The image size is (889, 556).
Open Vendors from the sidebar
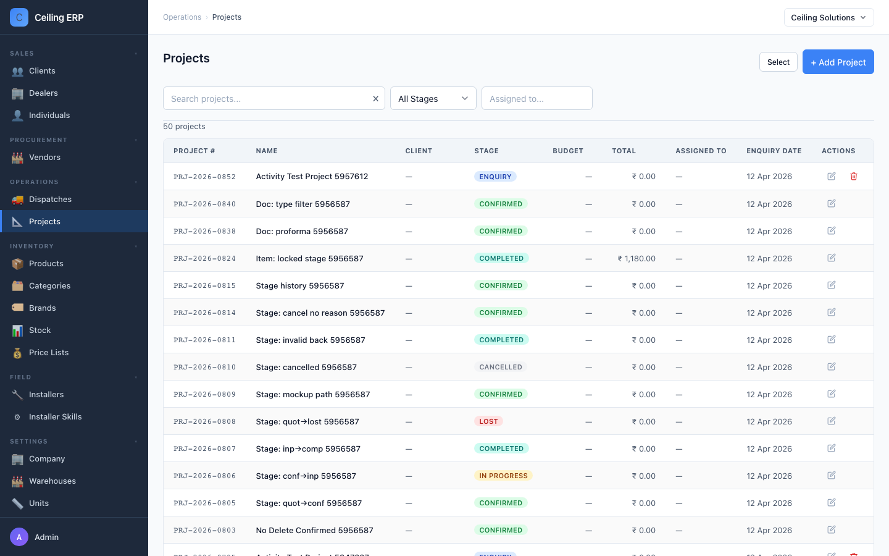pyautogui.click(x=74, y=158)
